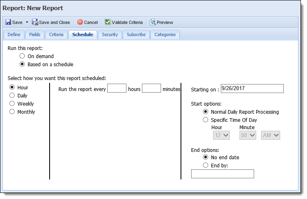Viewport: 307px width, 199px height.
Task: Click the green Validate Criteria checkmark icon
Action: coord(107,22)
